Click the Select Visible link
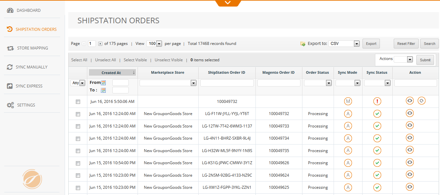The image size is (440, 195). pyautogui.click(x=135, y=60)
